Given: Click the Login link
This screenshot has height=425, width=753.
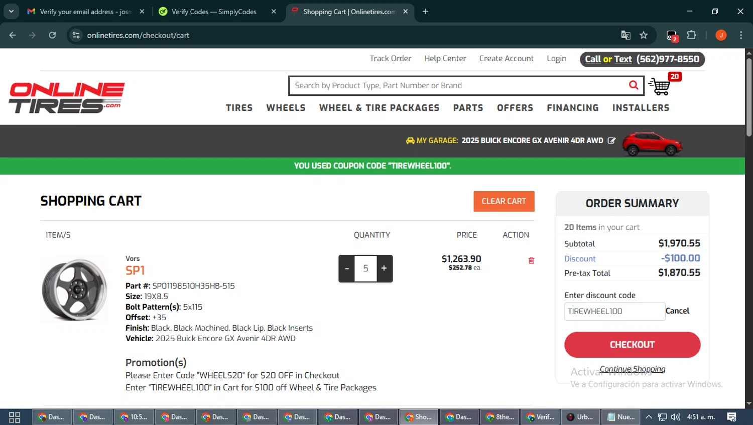Looking at the screenshot, I should point(556,59).
